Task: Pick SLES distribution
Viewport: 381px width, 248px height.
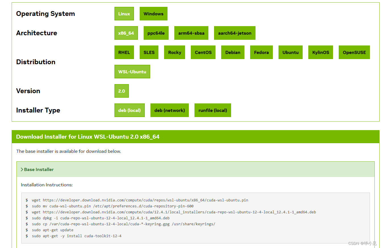Action: pyautogui.click(x=149, y=52)
